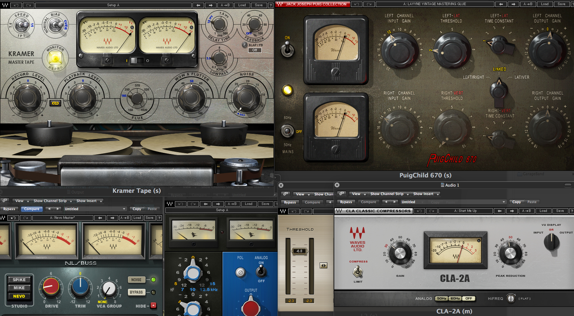574x316 pixels.
Task: Toggle the NOISE button on NLS Buss
Action: coord(136,280)
